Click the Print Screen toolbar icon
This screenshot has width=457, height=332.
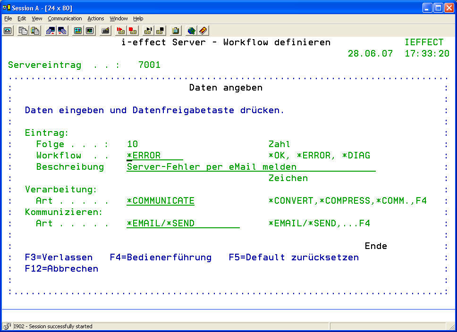tap(8, 31)
